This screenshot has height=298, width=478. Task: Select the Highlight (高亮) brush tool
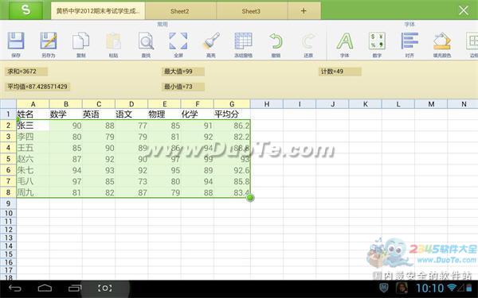pyautogui.click(x=211, y=41)
